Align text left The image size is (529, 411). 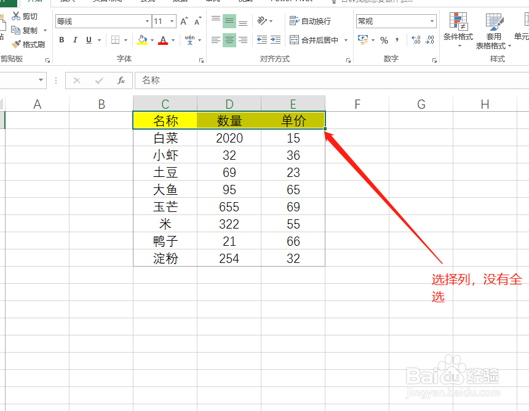click(216, 40)
